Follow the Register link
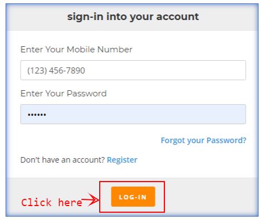Screen dimensions: 263x220 [x=122, y=160]
